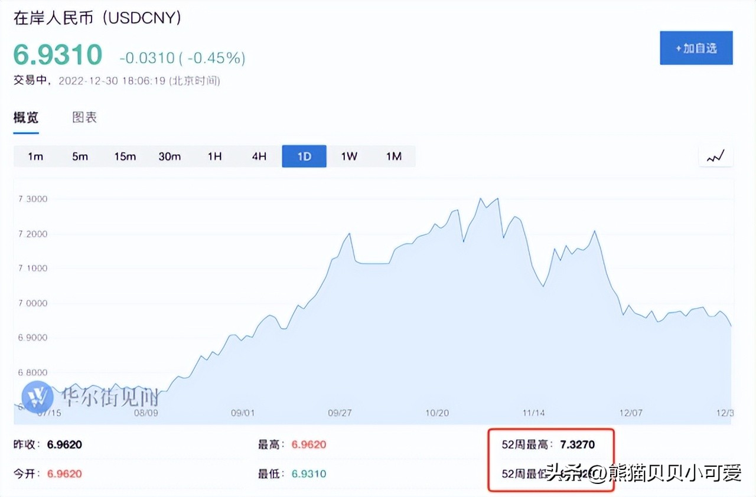Switch to the 5m timeframe
The width and height of the screenshot is (756, 497).
[80, 156]
